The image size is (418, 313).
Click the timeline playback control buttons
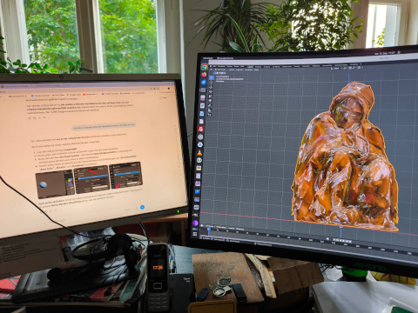(342, 241)
